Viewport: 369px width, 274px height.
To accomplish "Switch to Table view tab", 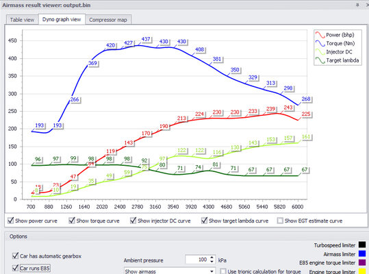I will click(x=22, y=20).
